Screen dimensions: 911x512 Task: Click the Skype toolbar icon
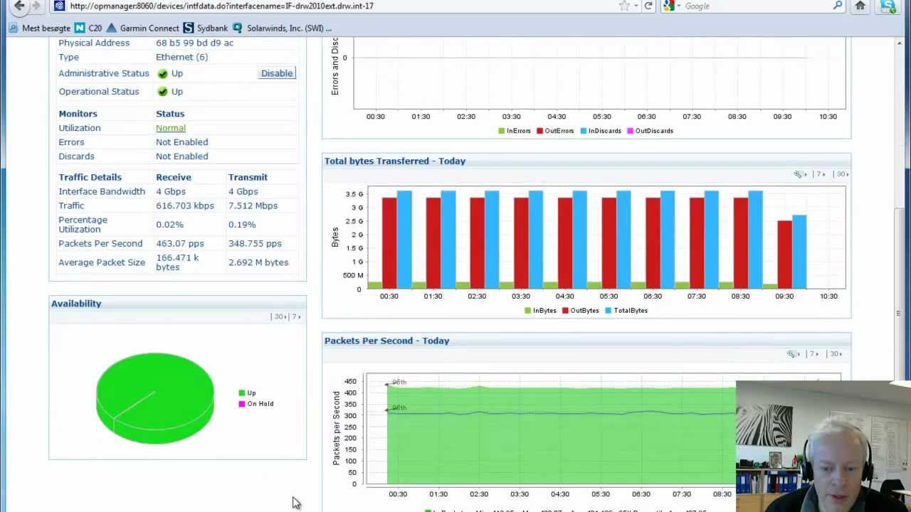pos(888,6)
